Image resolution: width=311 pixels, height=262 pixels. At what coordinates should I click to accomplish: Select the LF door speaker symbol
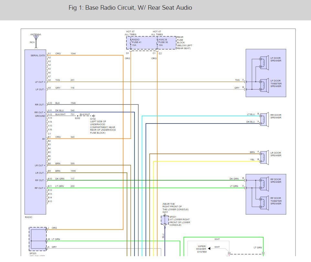(264, 63)
